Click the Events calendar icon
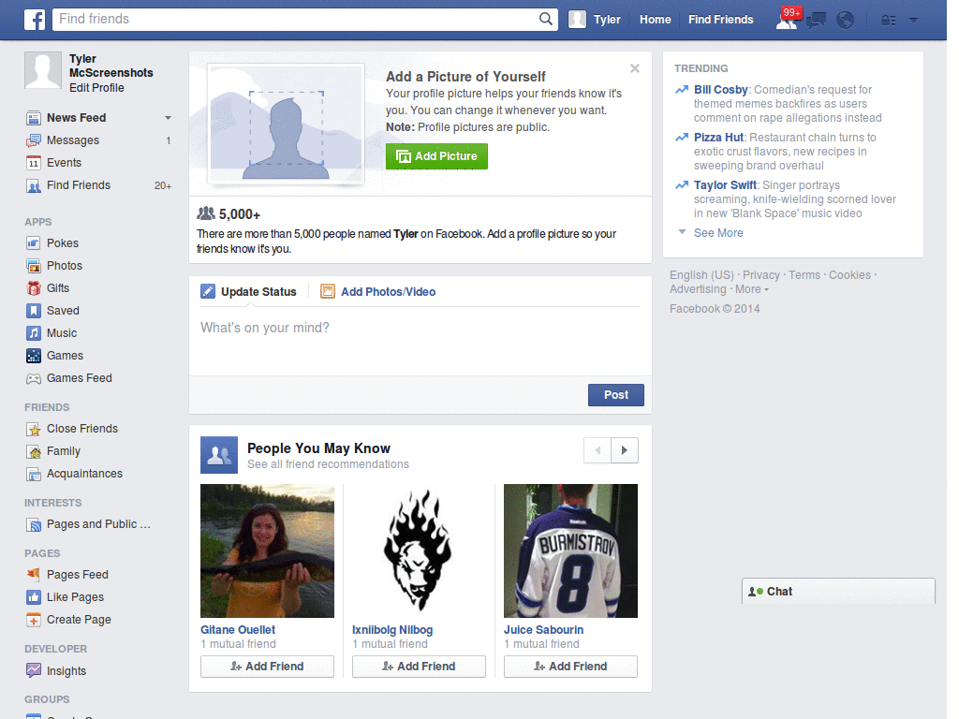Screen dimensions: 959x719 (x=34, y=163)
